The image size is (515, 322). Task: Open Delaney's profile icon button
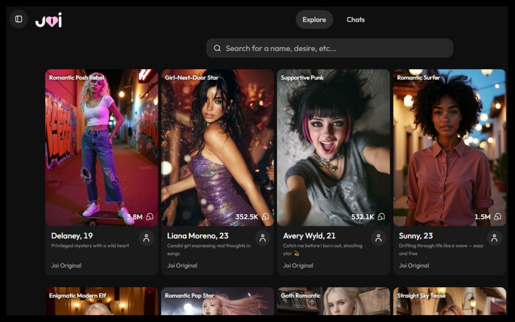click(146, 238)
